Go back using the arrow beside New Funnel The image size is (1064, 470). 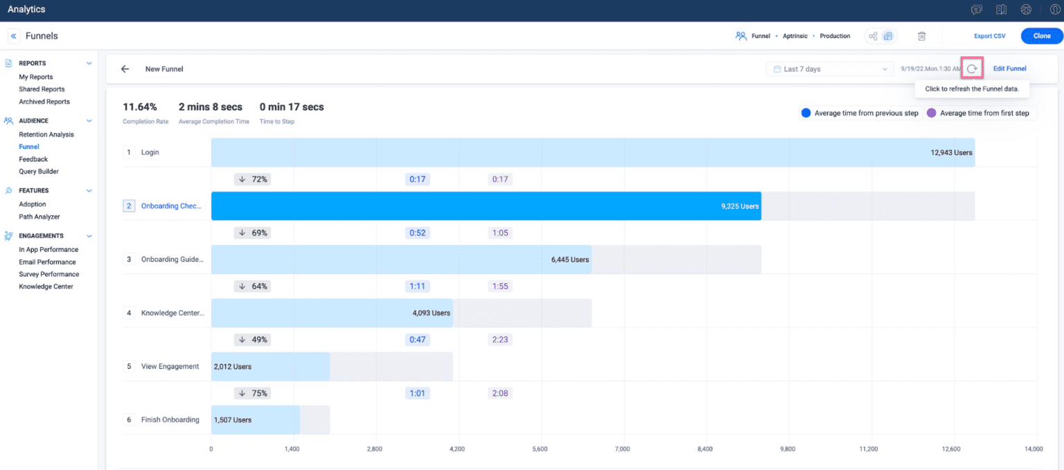(125, 69)
